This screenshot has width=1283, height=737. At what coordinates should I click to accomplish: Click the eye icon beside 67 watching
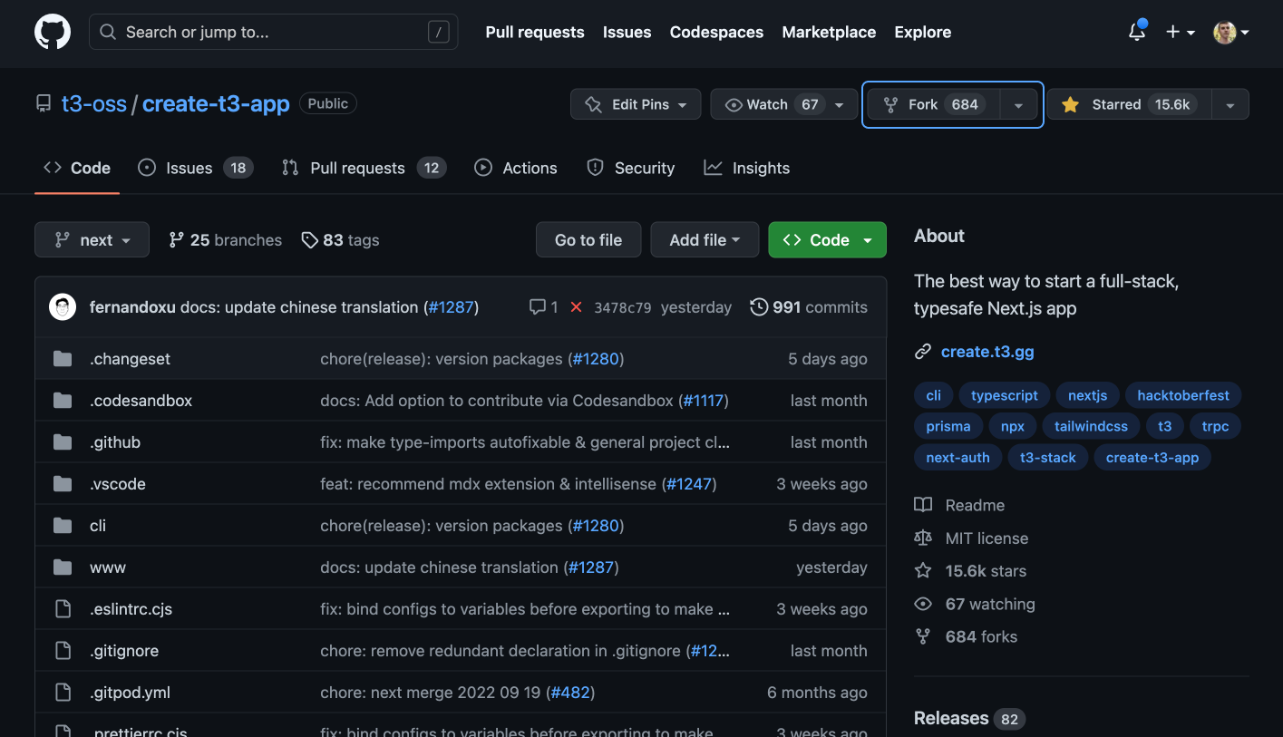click(923, 604)
